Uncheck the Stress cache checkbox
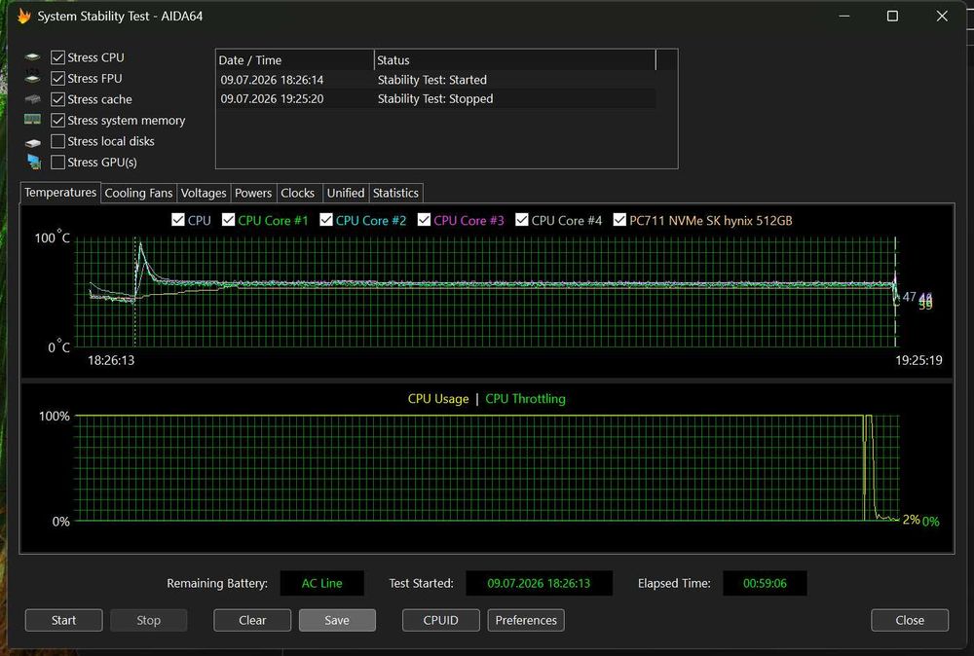Screen dimensions: 974x656 coord(57,99)
